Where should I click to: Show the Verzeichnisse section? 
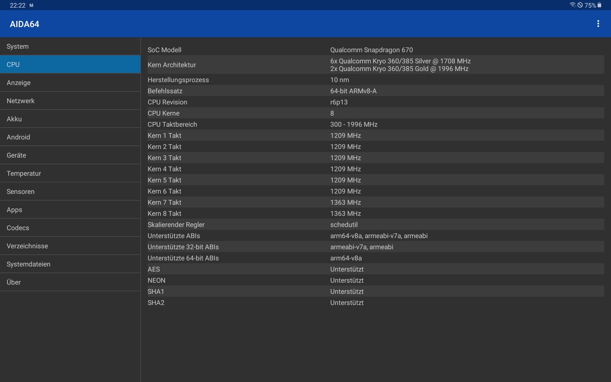[x=70, y=246]
